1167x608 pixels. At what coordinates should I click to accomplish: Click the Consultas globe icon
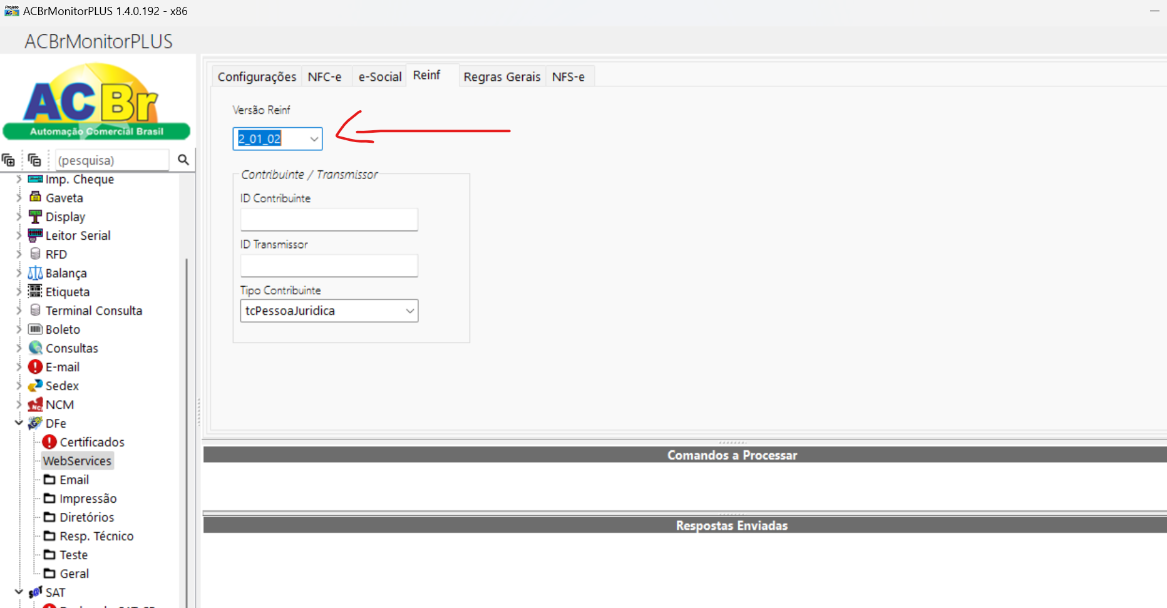point(35,348)
